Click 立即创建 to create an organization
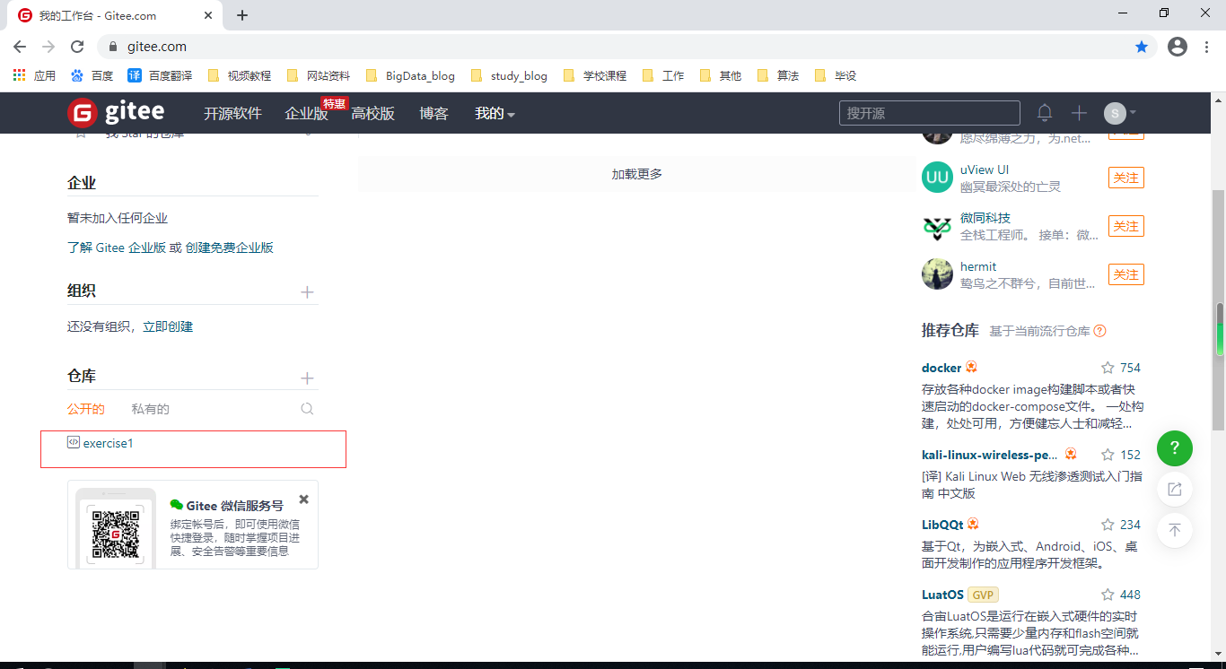This screenshot has width=1226, height=669. [168, 326]
